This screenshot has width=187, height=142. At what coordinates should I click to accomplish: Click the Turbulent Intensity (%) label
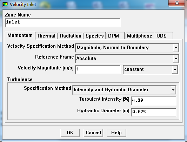tap(104, 99)
